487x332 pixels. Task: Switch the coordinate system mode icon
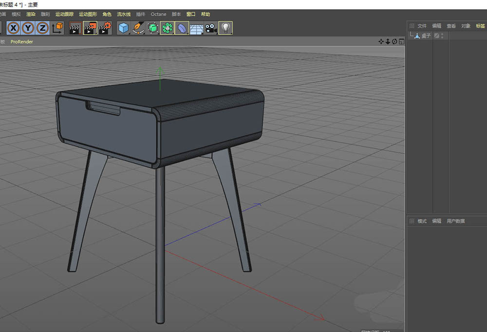click(x=57, y=28)
